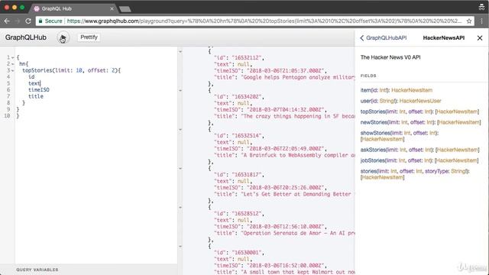
Task: Open the jobStories field documentation
Action: [x=372, y=160]
